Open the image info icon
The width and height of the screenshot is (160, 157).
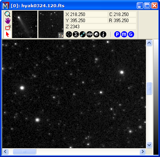103,34
